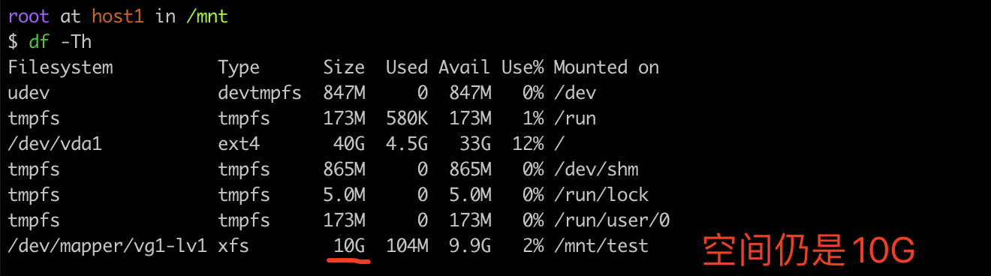991x276 pixels.
Task: Click the 'Size' column header
Action: point(344,67)
